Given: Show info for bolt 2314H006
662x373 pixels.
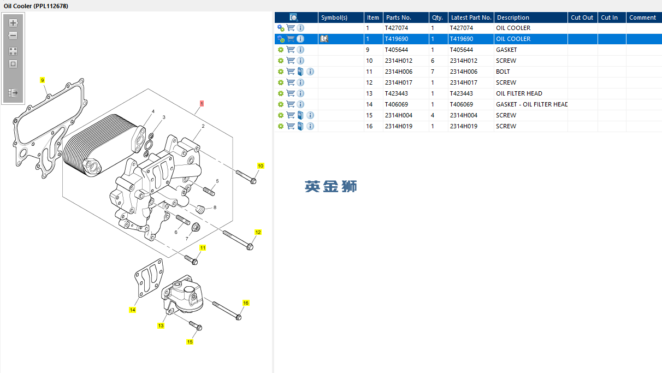Looking at the screenshot, I should (310, 72).
